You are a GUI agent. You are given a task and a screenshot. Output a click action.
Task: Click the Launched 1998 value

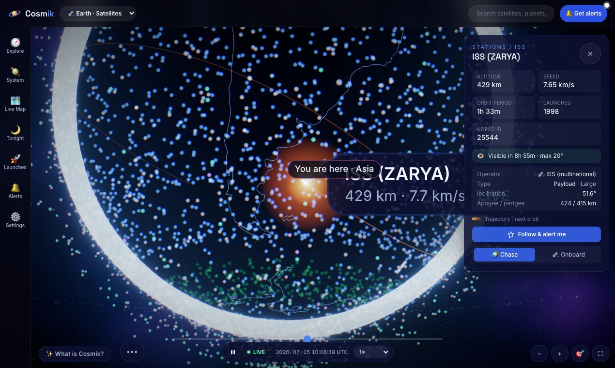551,111
